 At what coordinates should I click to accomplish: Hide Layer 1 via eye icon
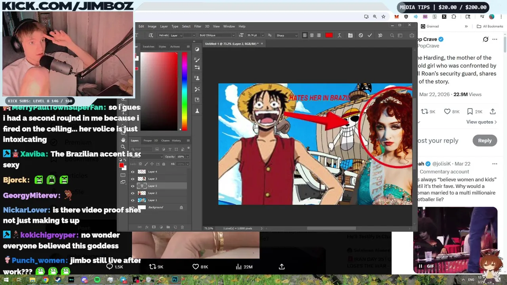pos(133,200)
